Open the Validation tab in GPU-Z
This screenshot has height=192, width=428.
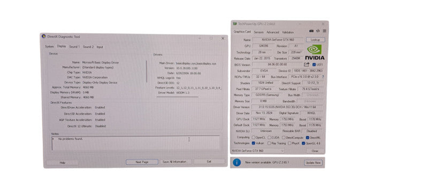288,32
